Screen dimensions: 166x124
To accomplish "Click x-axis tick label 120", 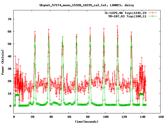I will pos(124,117).
